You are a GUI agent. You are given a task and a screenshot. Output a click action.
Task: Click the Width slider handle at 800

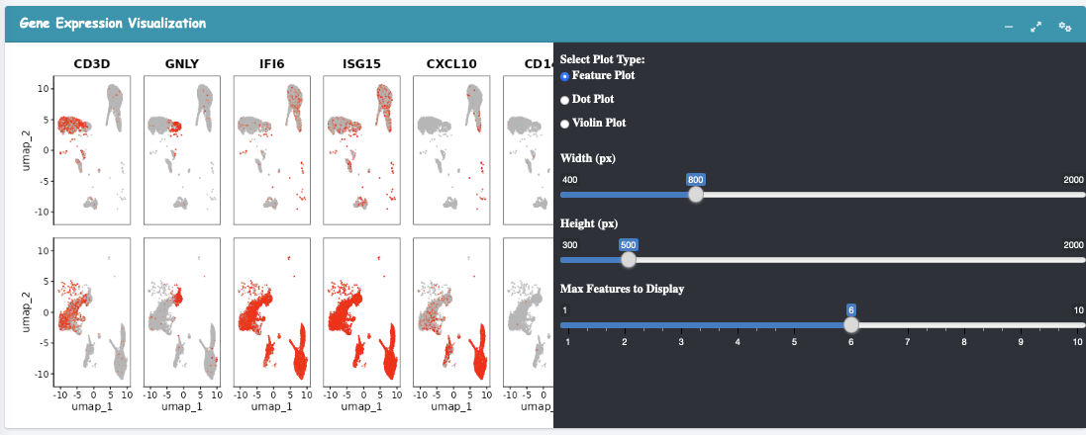[696, 195]
